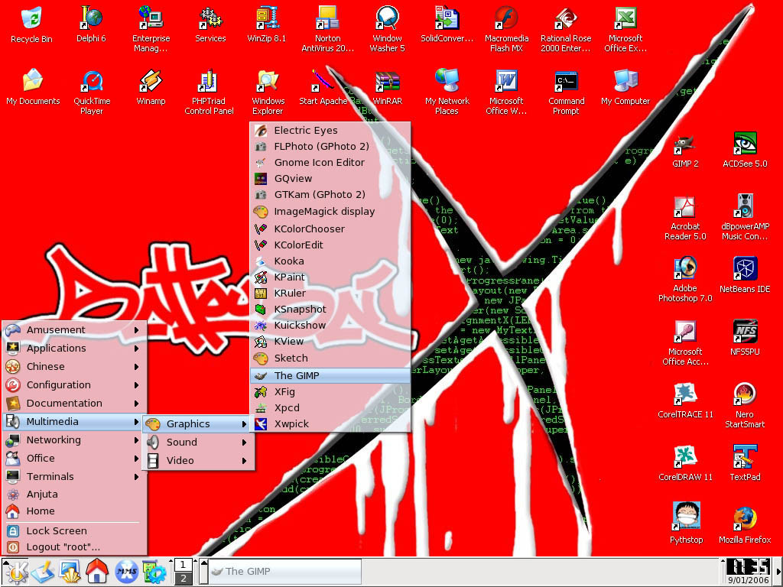783x587 pixels.
Task: Open the Recycle Bin desktop icon
Action: 31,25
